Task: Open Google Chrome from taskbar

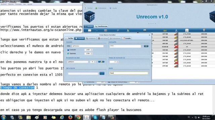Action: (x=78, y=117)
